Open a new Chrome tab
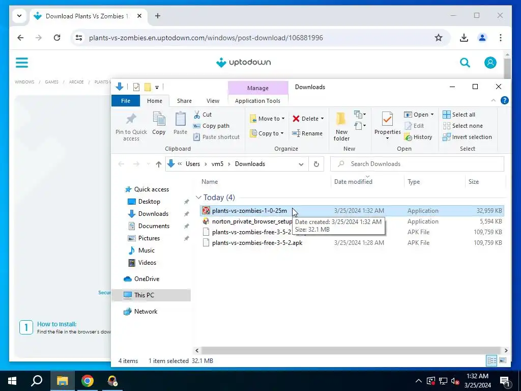The image size is (521, 391). pos(158,16)
